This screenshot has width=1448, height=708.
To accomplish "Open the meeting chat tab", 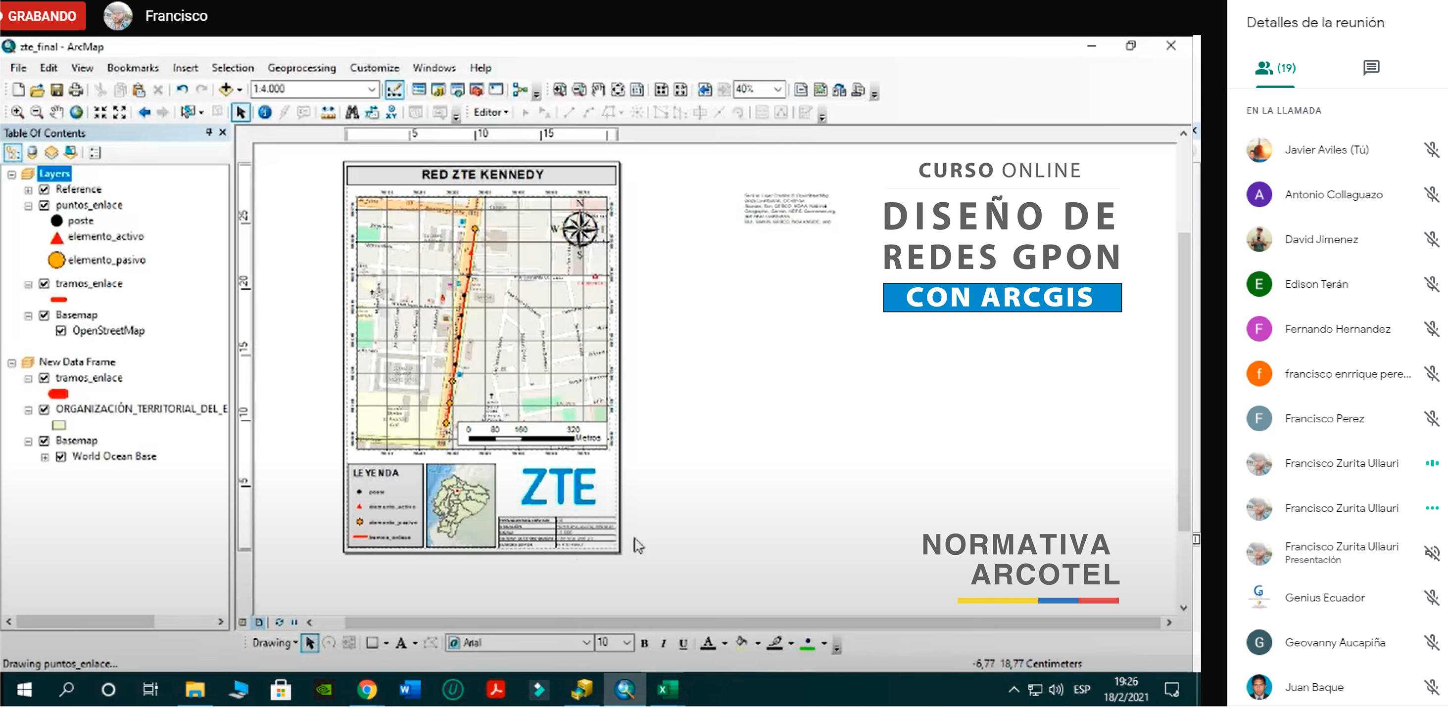I will click(x=1371, y=68).
